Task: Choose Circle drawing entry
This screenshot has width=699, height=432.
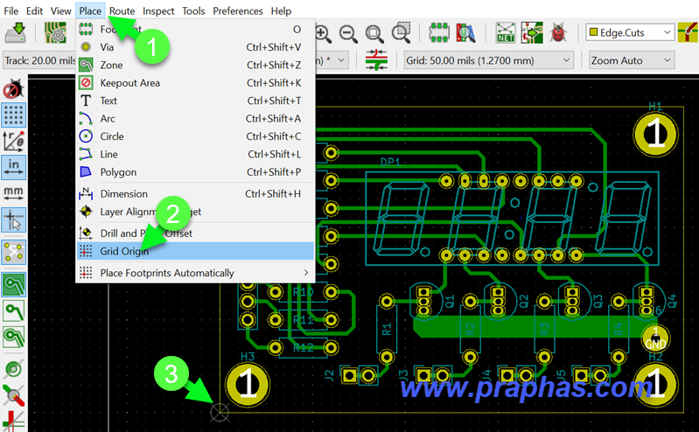Action: 195,136
